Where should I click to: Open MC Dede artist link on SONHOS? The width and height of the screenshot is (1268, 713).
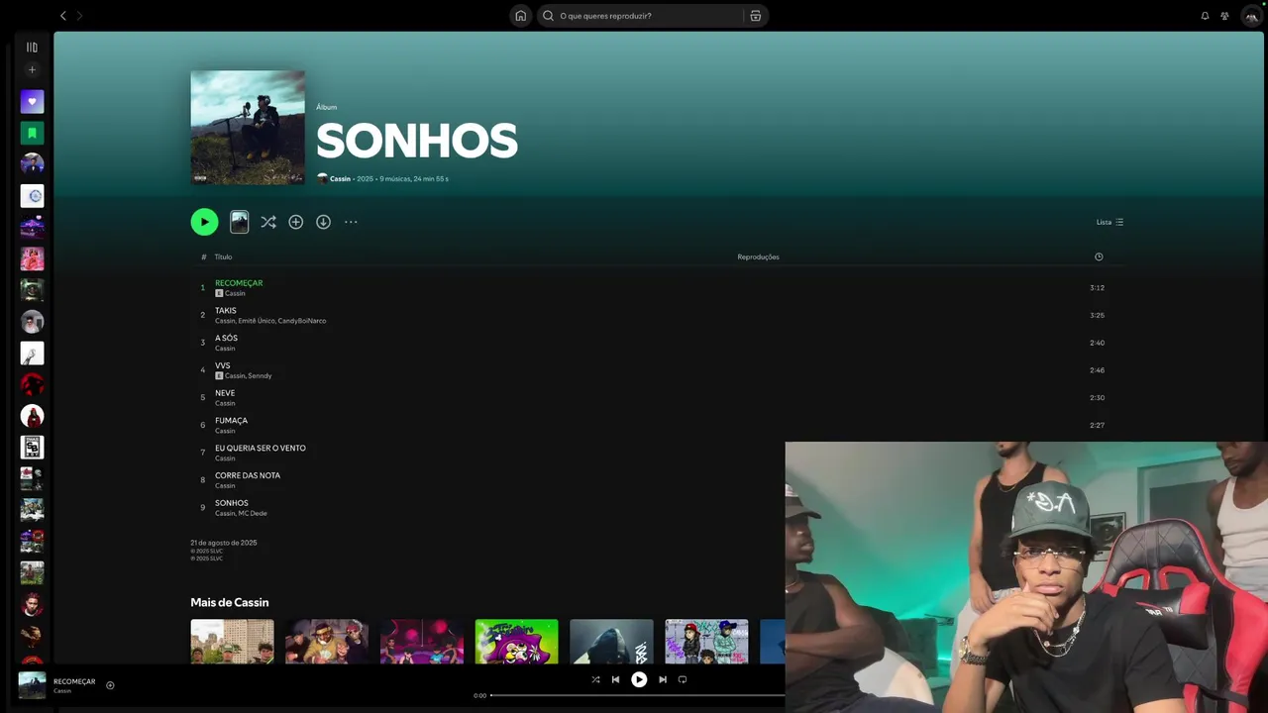pyautogui.click(x=253, y=513)
